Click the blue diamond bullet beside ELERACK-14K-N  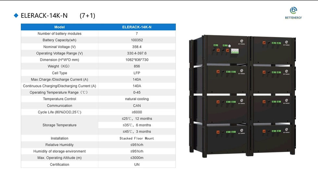pos(16,15)
